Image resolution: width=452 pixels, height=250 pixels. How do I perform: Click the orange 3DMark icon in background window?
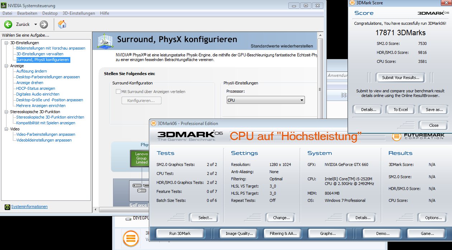[131, 239]
